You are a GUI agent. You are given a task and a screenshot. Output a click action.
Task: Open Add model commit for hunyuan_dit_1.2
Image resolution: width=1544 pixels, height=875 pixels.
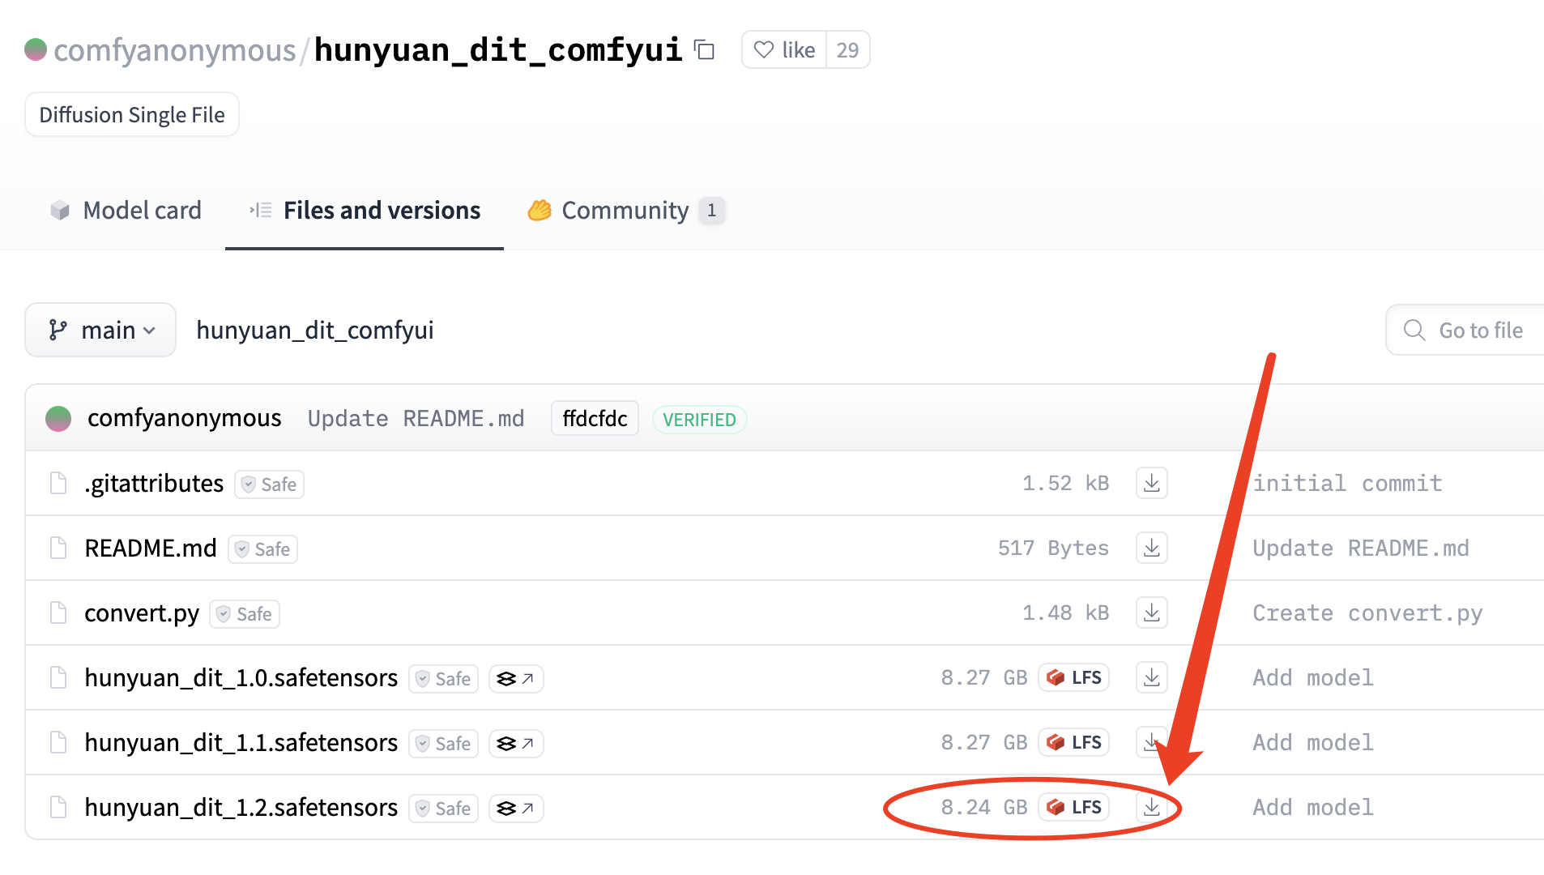[1313, 808]
